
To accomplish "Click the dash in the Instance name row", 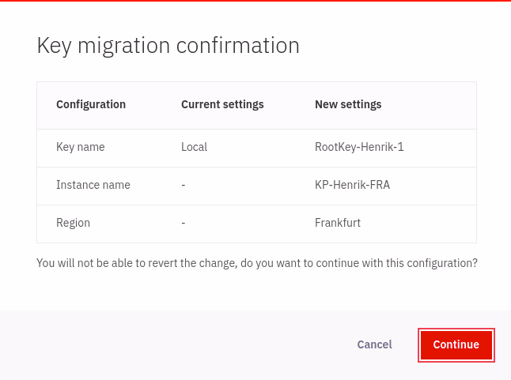I will pyautogui.click(x=184, y=185).
